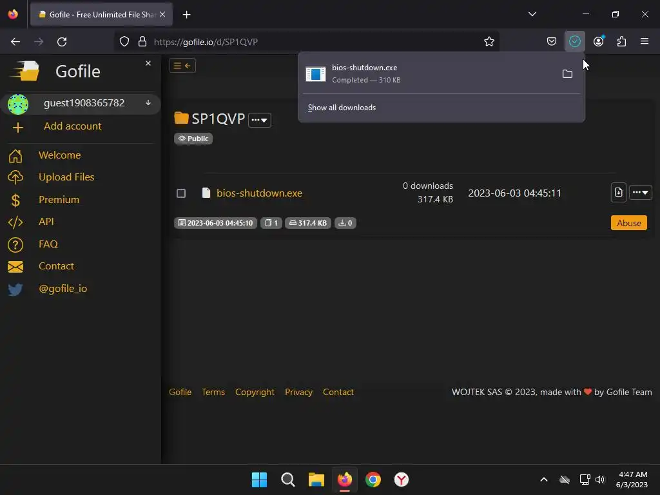Open Windows taskbar search
660x495 pixels.
click(288, 480)
